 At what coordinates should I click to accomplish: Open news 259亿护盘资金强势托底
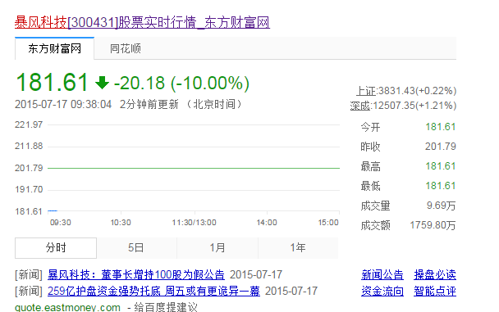(x=153, y=291)
